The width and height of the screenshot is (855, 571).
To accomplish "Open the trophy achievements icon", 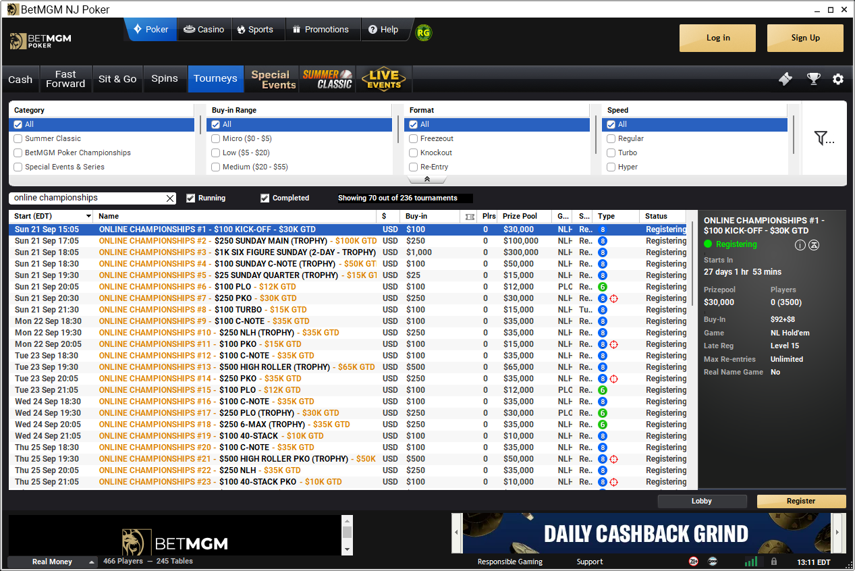I will tap(813, 79).
